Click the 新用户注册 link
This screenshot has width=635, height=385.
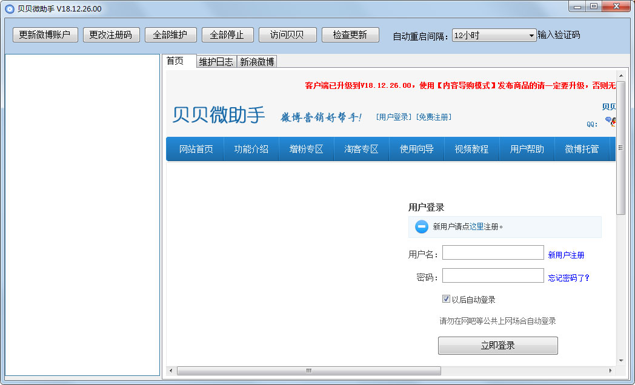pyautogui.click(x=566, y=255)
